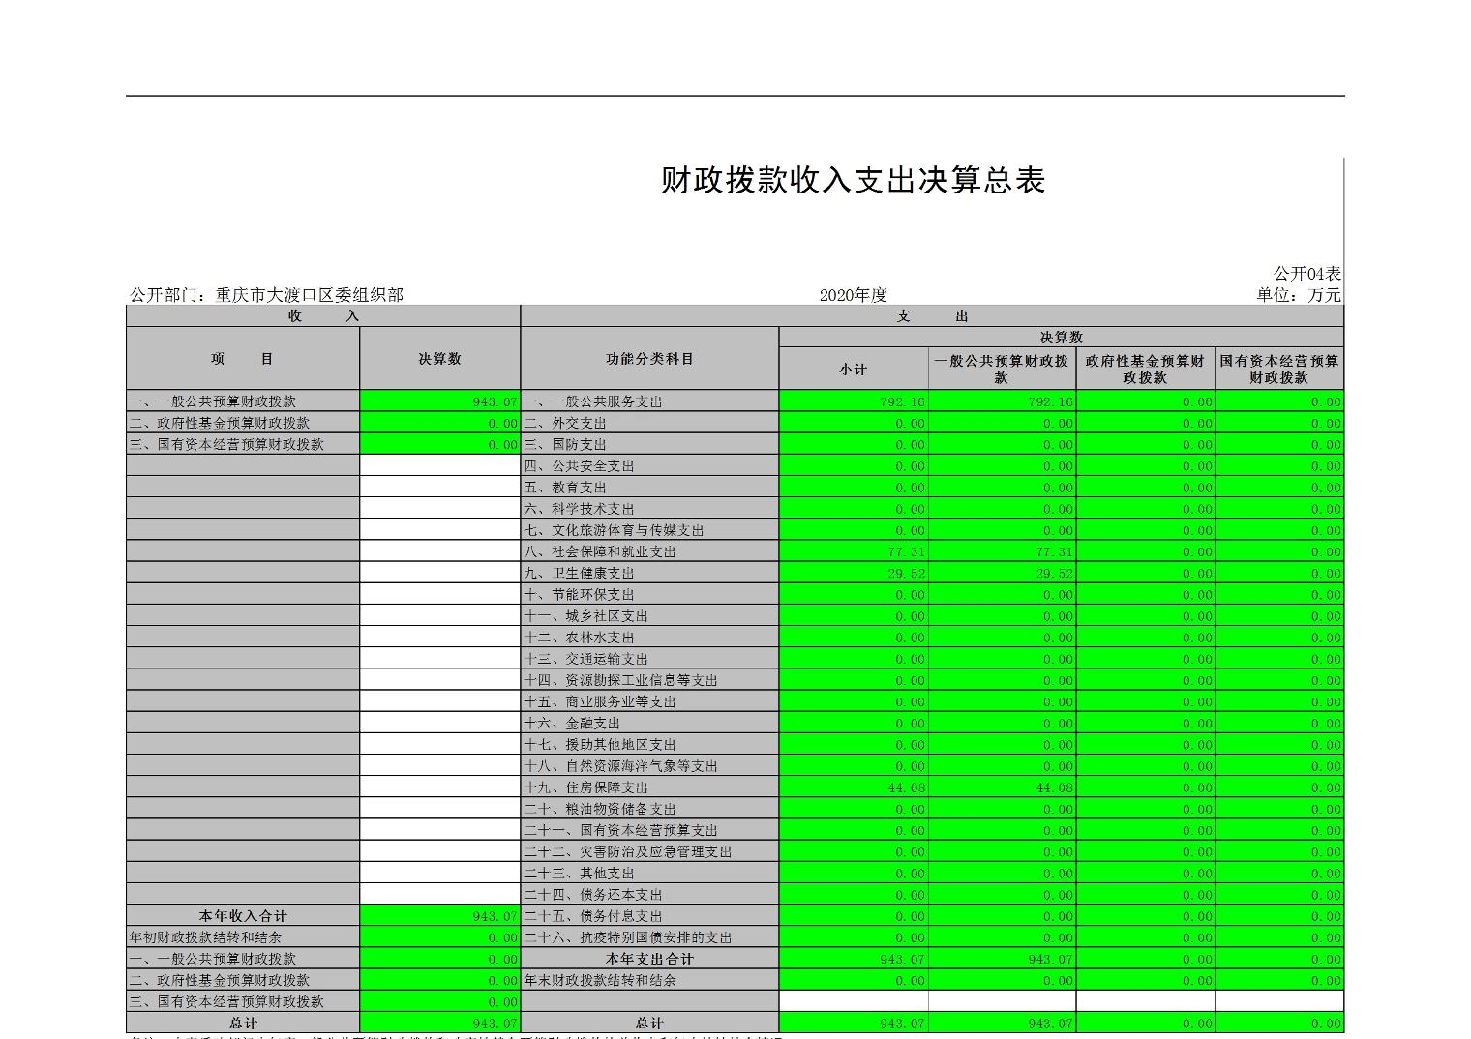Select the 小计 column header
Image resolution: width=1471 pixels, height=1039 pixels.
tap(853, 370)
